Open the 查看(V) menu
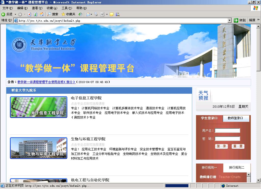The width and height of the screenshot is (261, 189). (x=37, y=8)
